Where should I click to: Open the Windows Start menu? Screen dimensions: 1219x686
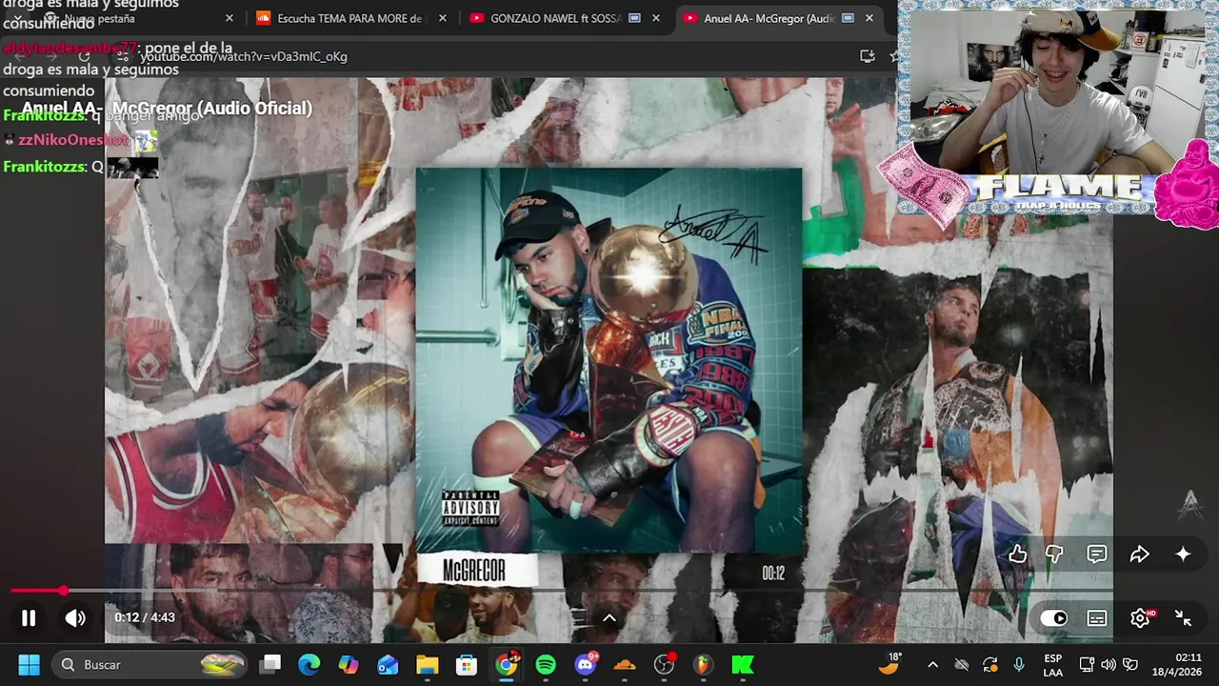point(29,664)
